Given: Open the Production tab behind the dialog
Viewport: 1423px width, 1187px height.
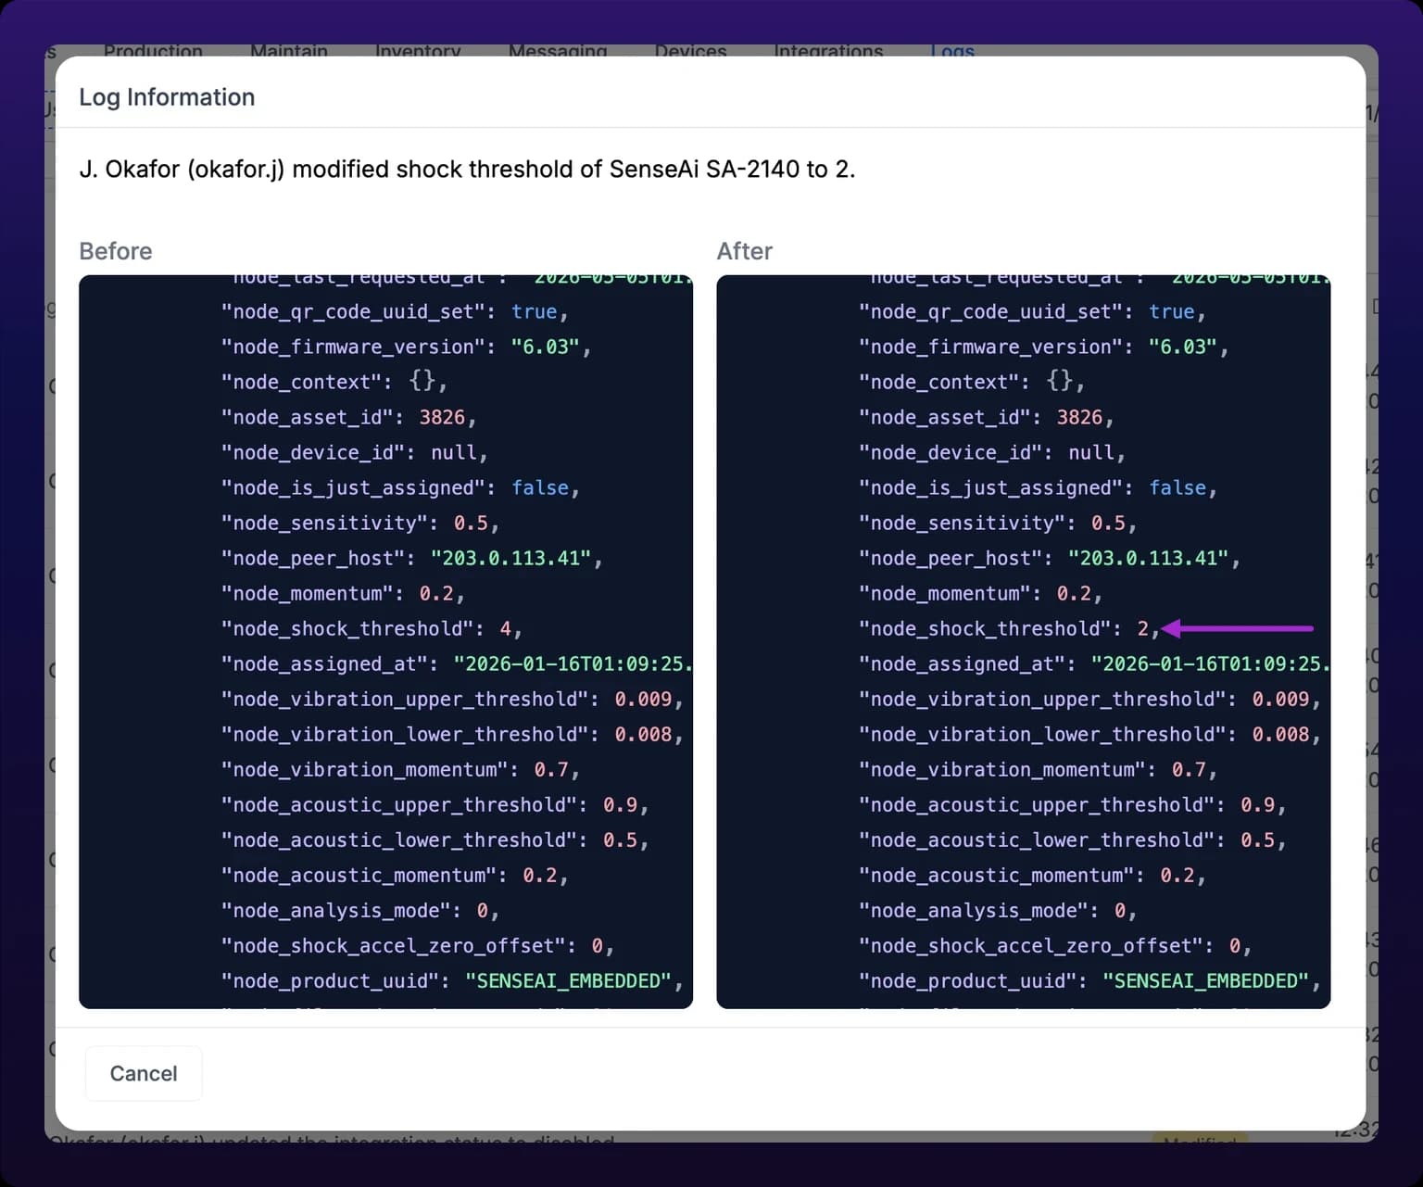Looking at the screenshot, I should (x=153, y=51).
